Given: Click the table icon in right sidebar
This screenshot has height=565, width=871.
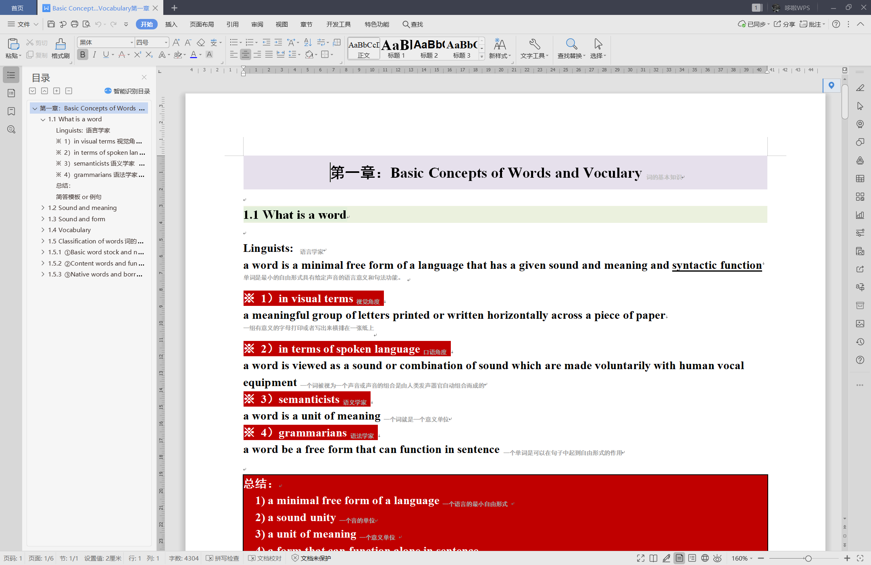Looking at the screenshot, I should pos(860,178).
